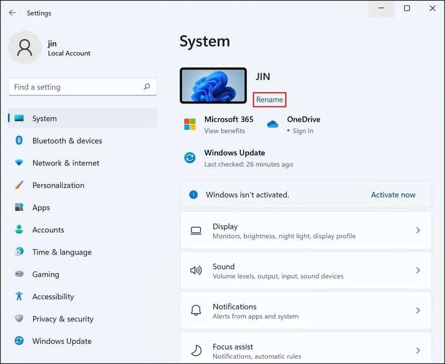Click the back arrow at top left

coord(12,13)
